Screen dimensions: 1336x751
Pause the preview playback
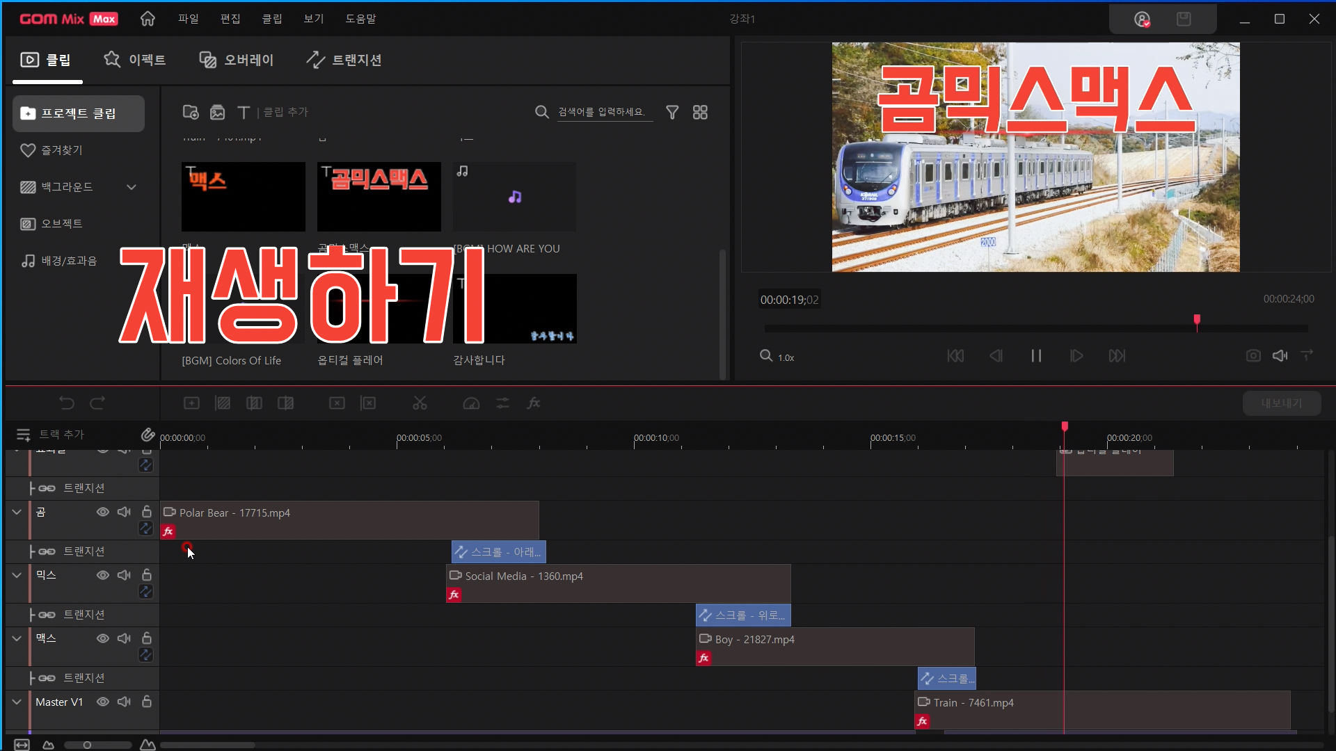click(x=1036, y=356)
